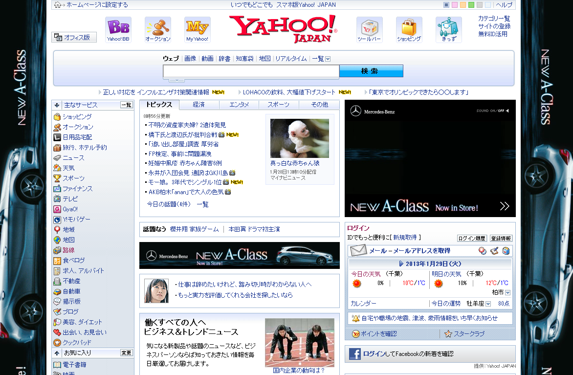Image resolution: width=573 pixels, height=375 pixels.
Task: Open クックパッド in the sidebar
Action: pos(77,342)
